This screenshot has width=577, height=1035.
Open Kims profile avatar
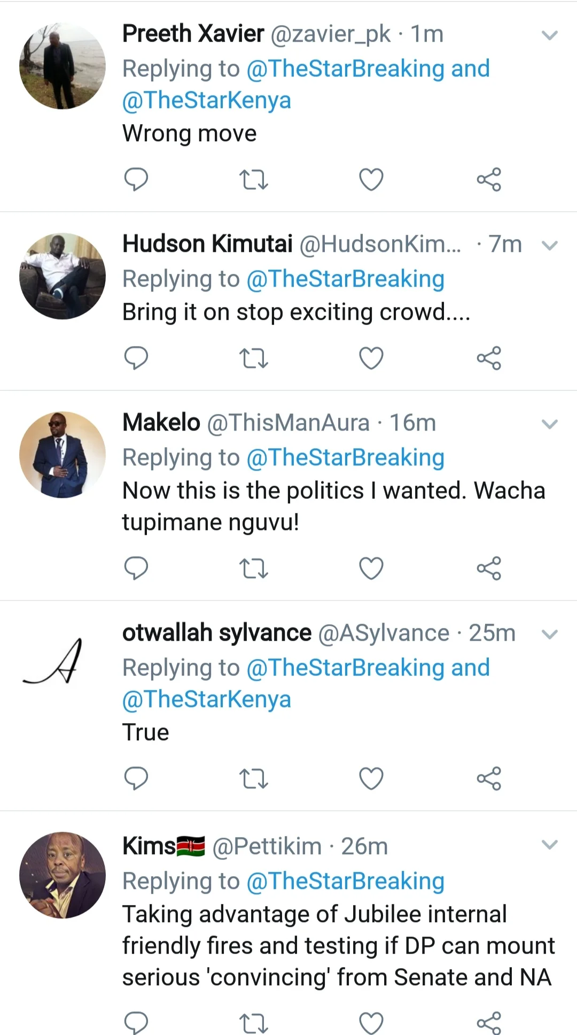point(63,875)
